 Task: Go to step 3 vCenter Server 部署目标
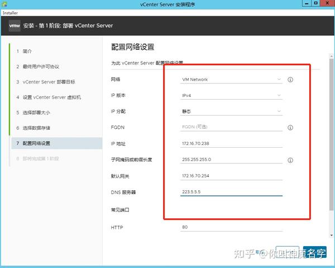tap(46, 82)
